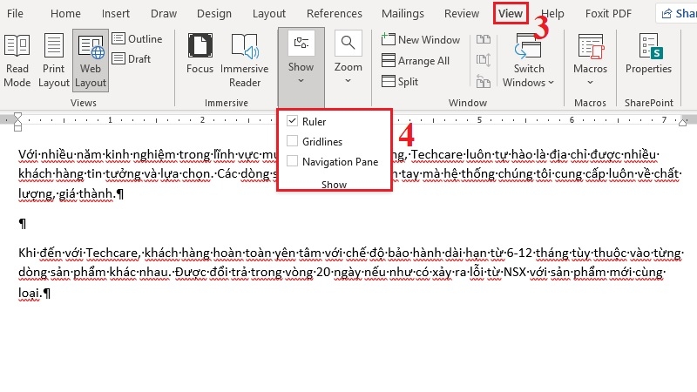
Task: Switch to Read Mode view
Action: (17, 61)
